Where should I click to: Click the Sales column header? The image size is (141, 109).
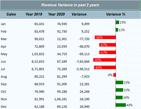11,14
